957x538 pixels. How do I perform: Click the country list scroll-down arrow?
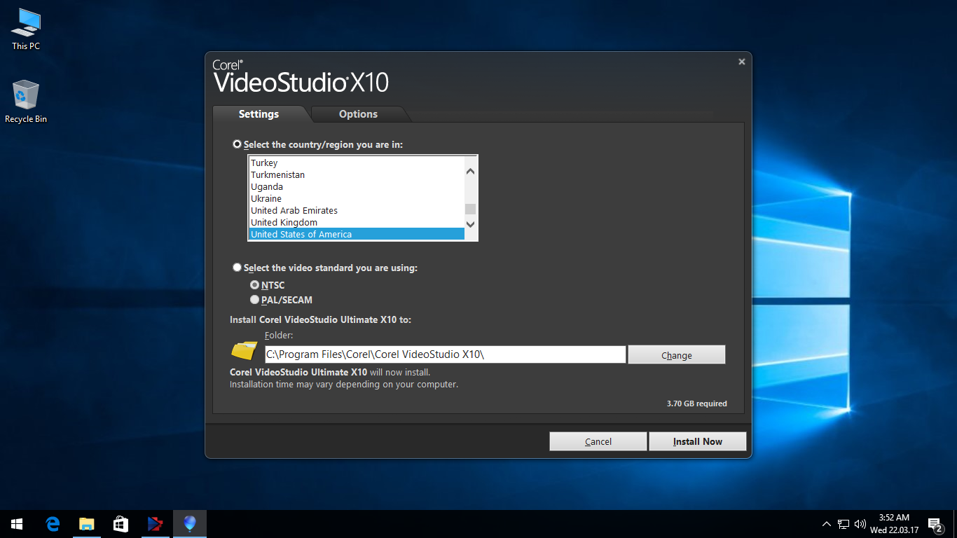click(x=471, y=224)
